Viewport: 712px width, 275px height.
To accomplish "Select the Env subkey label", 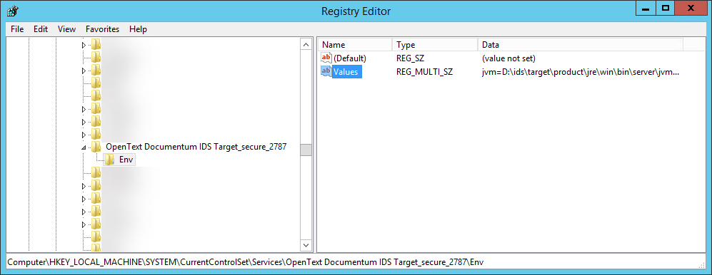I will click(126, 160).
